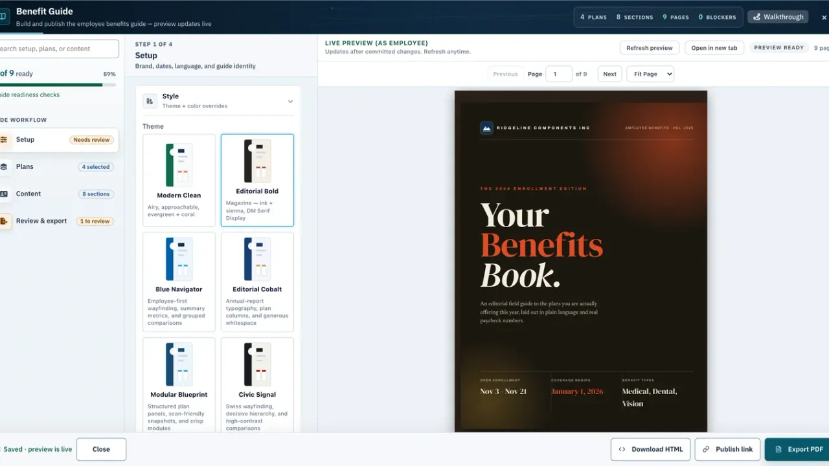Close the walkthrough header with X
The height and width of the screenshot is (466, 829).
pos(824,17)
